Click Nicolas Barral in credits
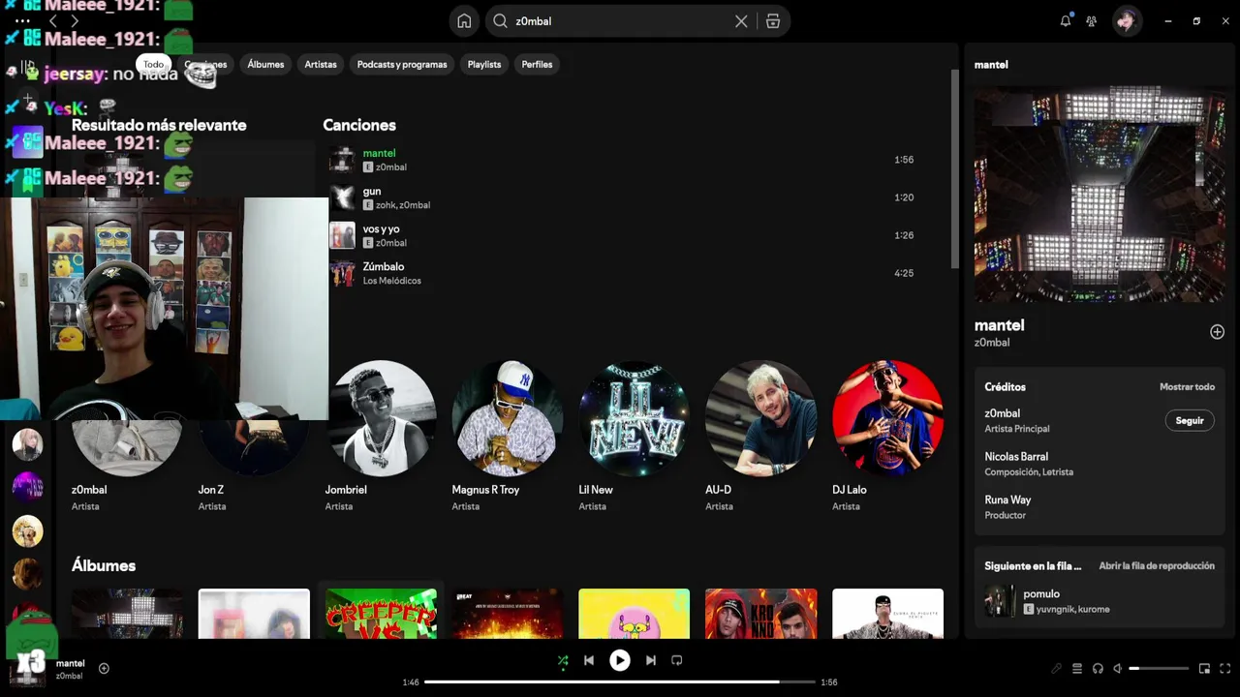 (1016, 457)
